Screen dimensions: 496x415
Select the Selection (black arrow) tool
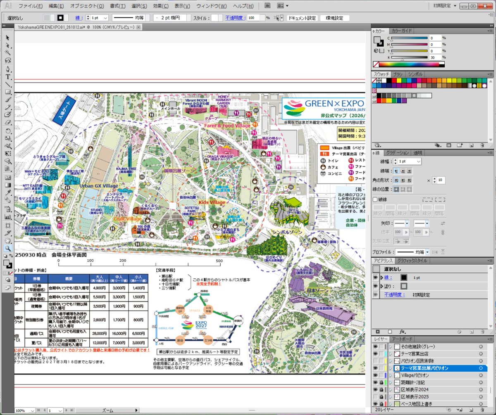(8, 38)
